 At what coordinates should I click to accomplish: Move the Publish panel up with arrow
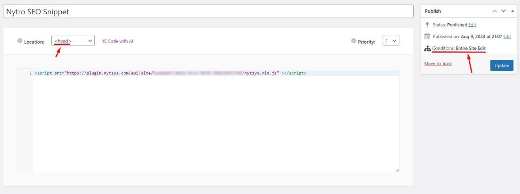tap(495, 11)
